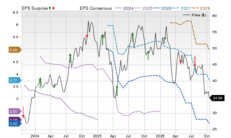Click the light blue 3.77 value tag

(x=15, y=80)
